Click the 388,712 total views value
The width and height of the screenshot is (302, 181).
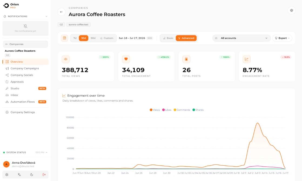75,70
